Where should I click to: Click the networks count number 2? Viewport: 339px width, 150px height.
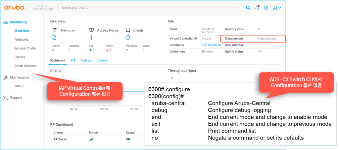tap(54, 38)
